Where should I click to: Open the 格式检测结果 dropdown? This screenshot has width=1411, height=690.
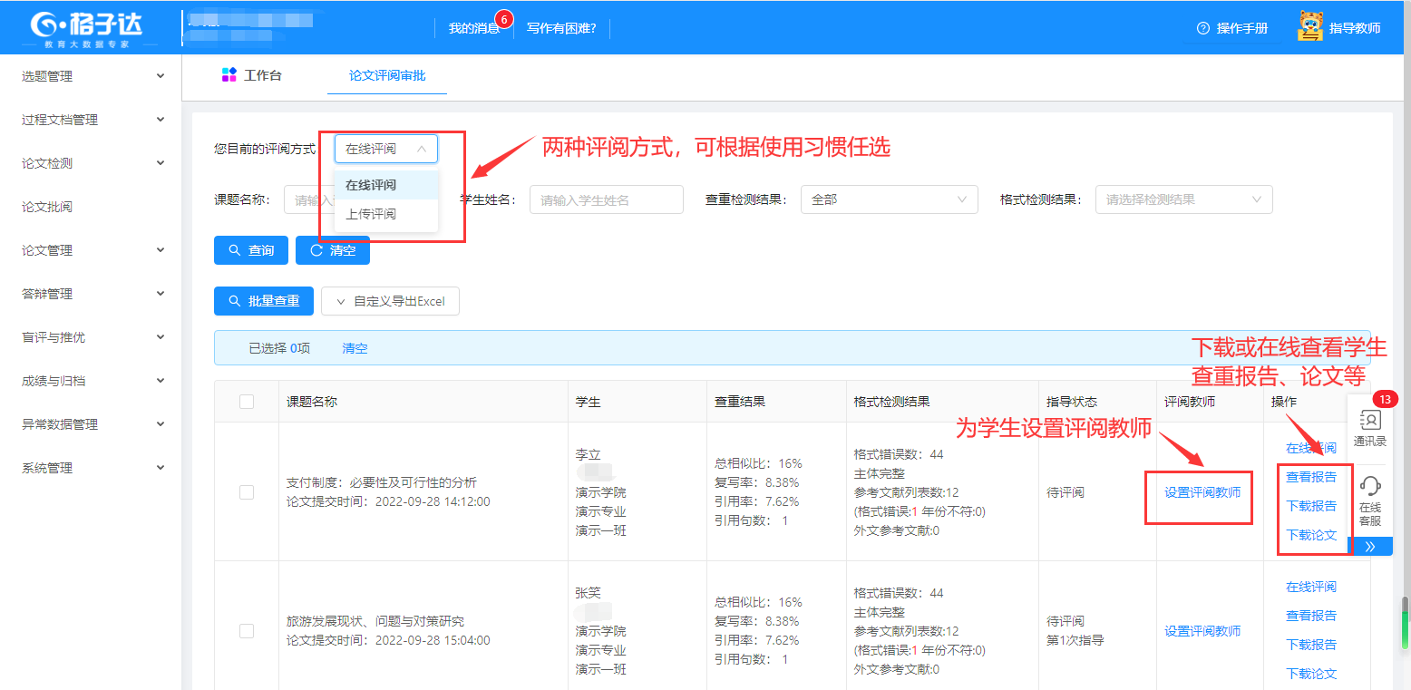click(1183, 199)
